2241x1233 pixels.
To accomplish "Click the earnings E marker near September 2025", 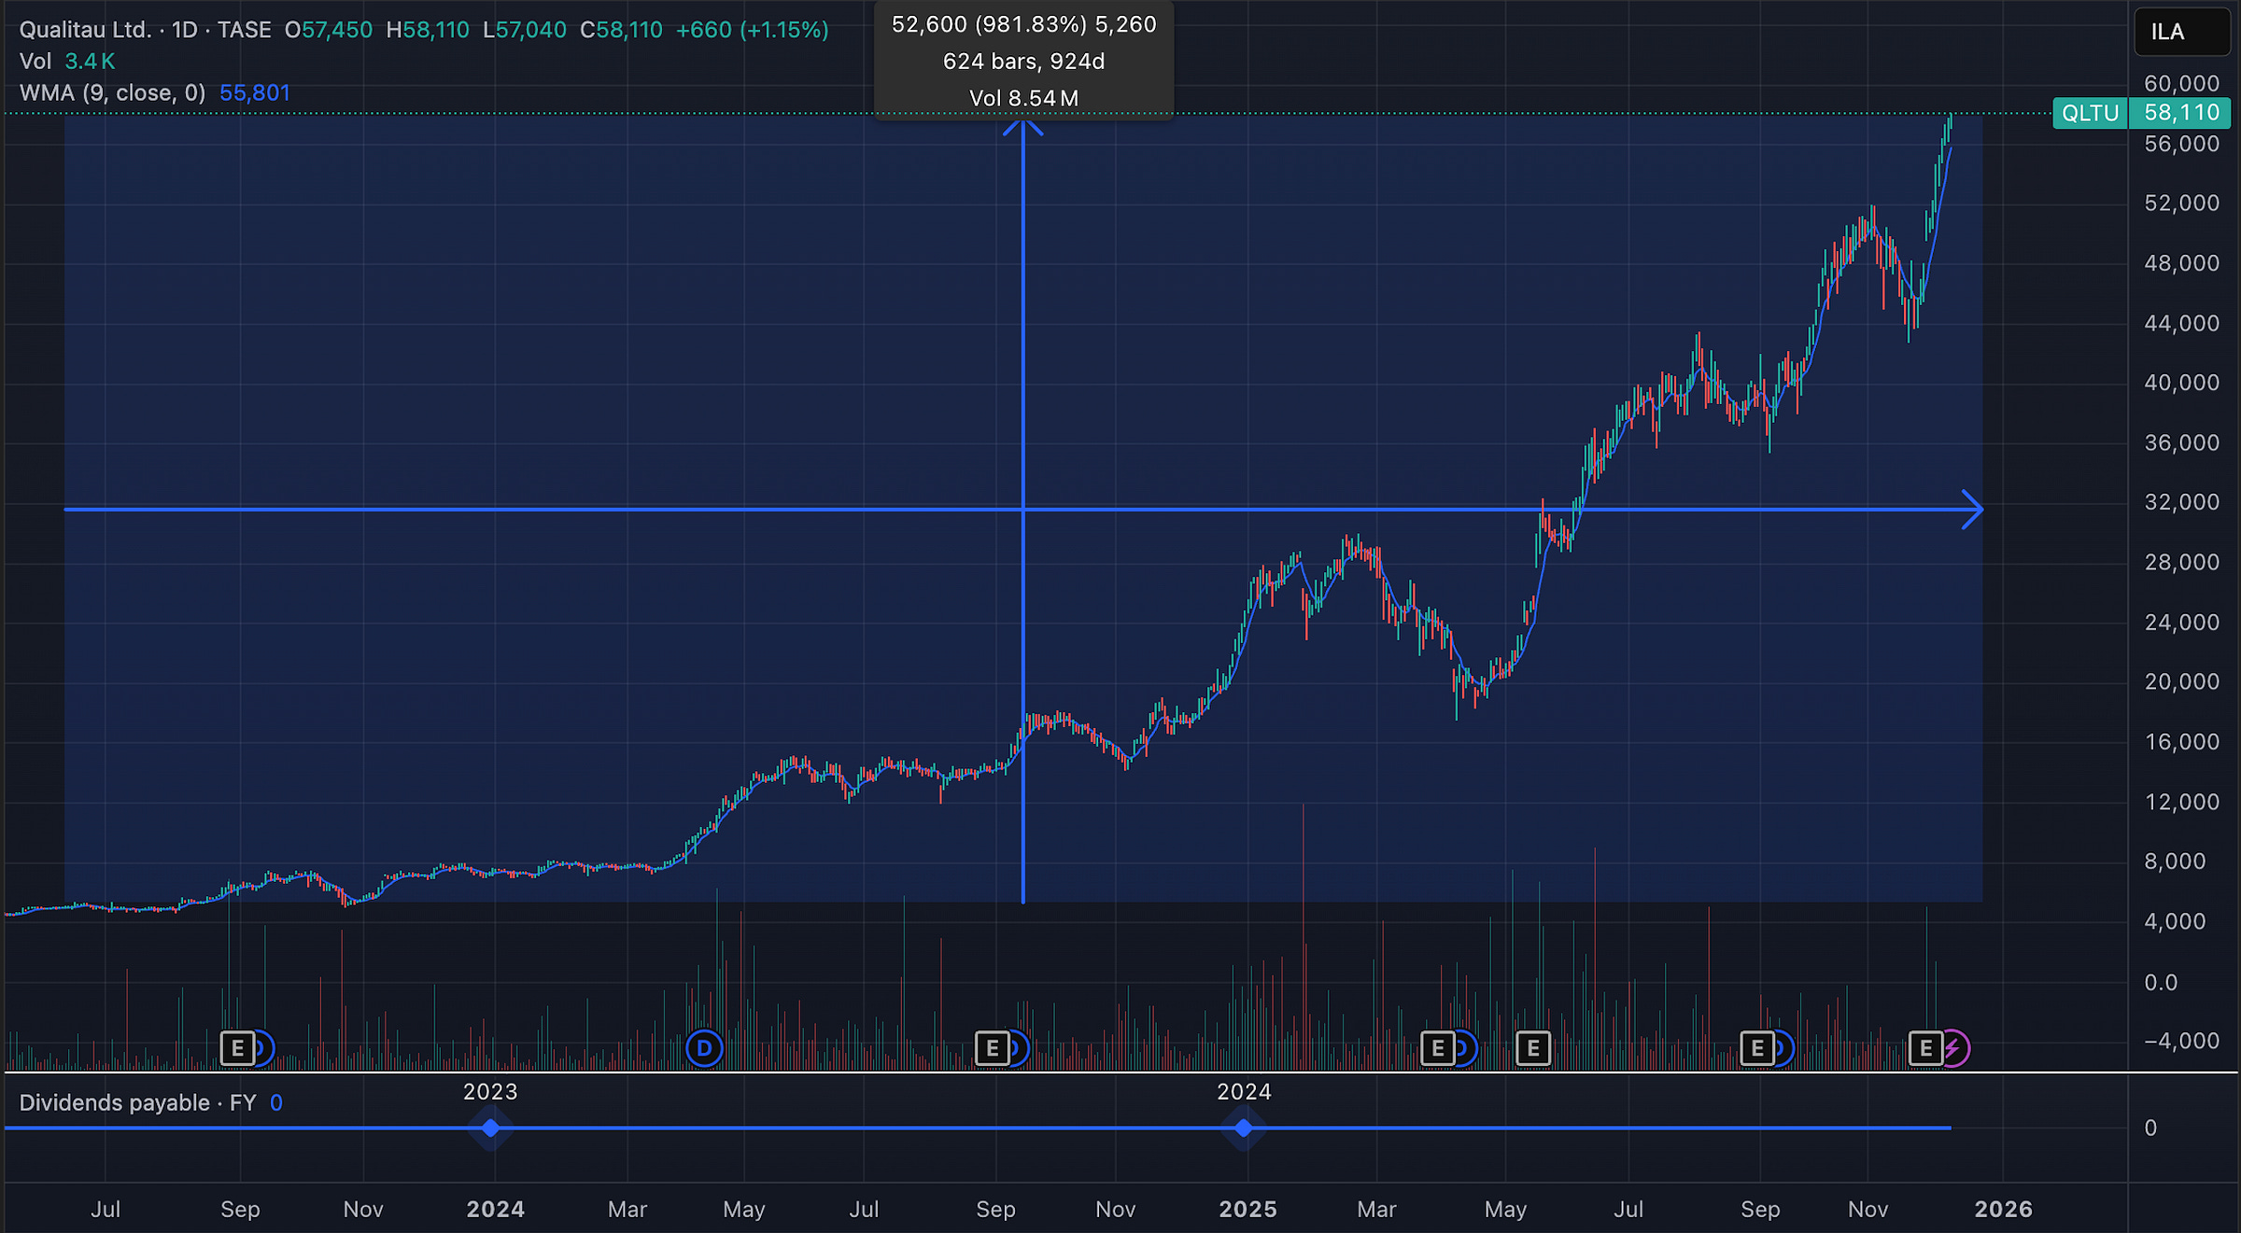I will (x=1756, y=1048).
